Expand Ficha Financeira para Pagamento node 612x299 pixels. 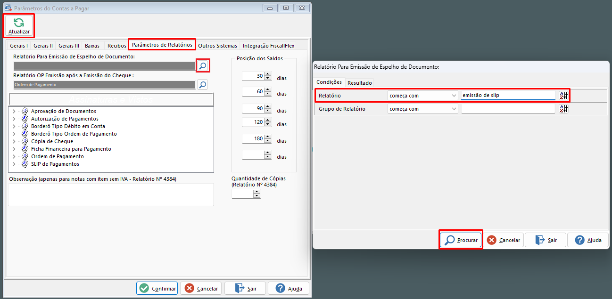pyautogui.click(x=14, y=149)
